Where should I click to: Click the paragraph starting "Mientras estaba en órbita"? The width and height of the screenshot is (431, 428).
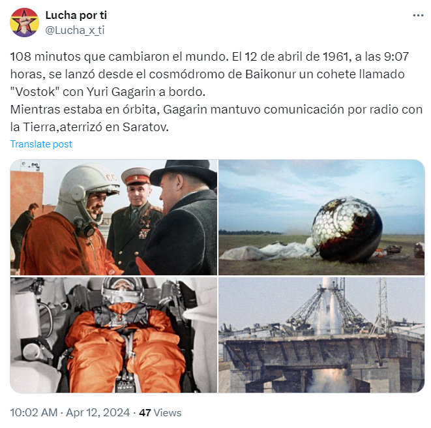point(216,118)
